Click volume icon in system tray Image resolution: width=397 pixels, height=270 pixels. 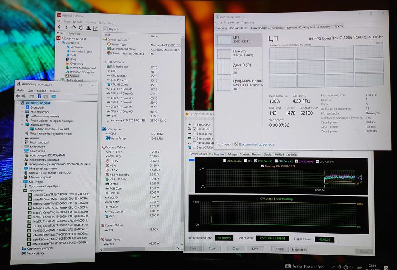351,268
